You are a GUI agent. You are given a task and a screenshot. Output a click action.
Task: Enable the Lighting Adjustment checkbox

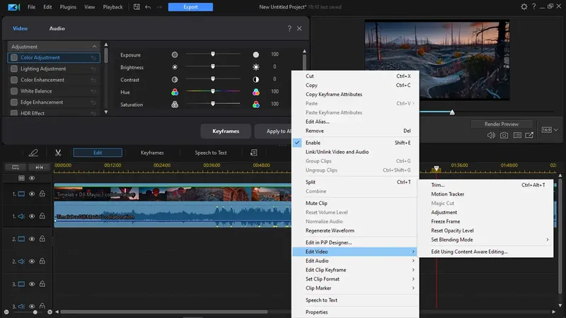(14, 69)
